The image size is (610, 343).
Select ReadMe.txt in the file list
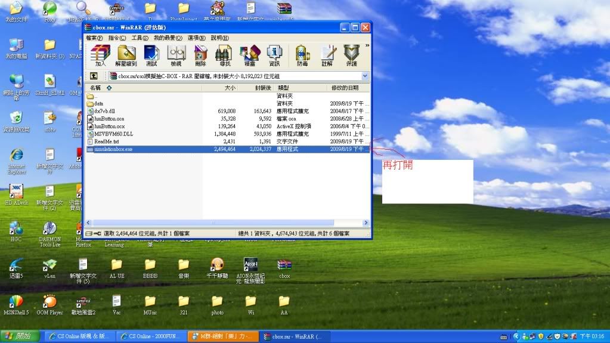pos(107,141)
